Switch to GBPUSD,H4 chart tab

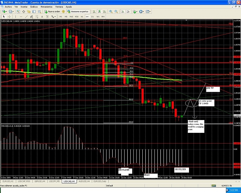tap(40, 181)
